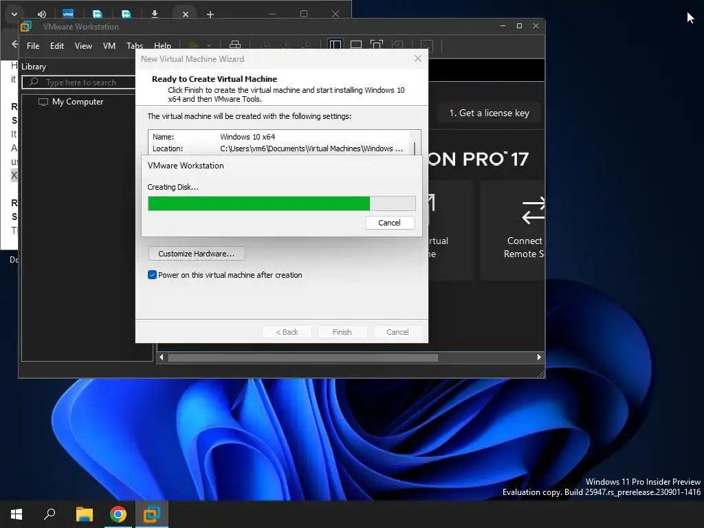Click the VMware Workstation title bar logo
Image resolution: width=704 pixels, height=528 pixels.
click(26, 27)
